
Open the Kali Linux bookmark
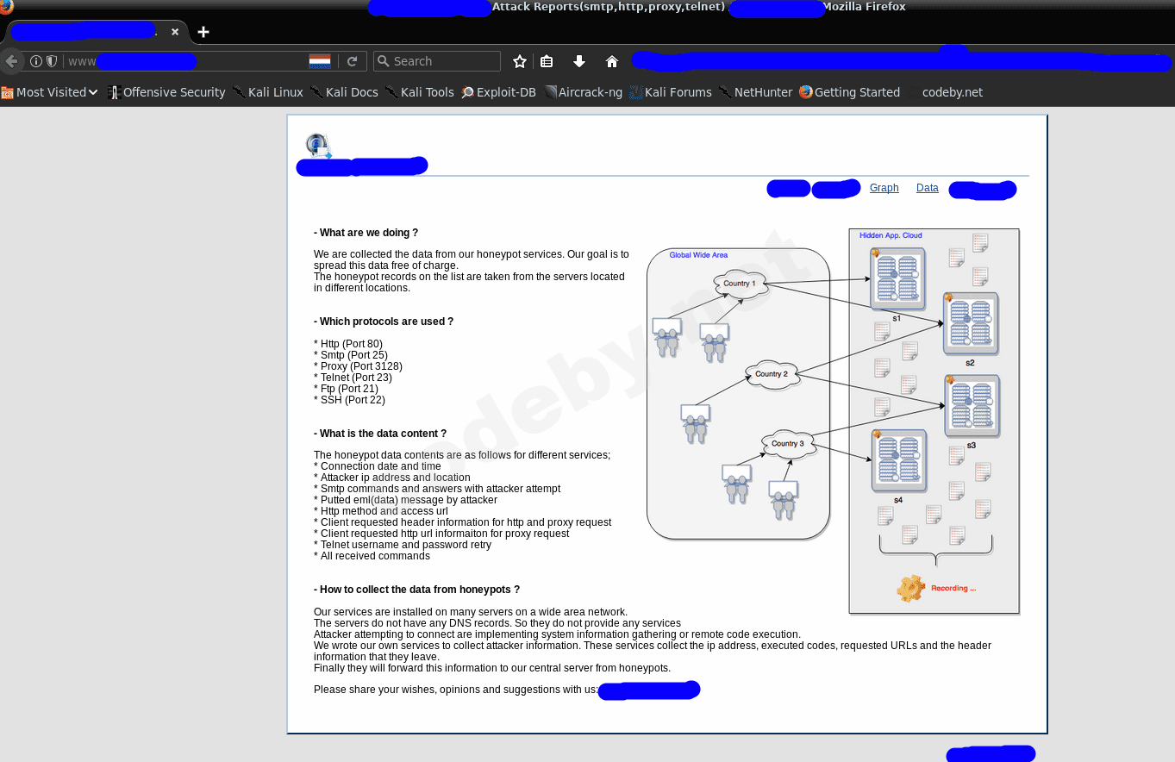pyautogui.click(x=268, y=92)
